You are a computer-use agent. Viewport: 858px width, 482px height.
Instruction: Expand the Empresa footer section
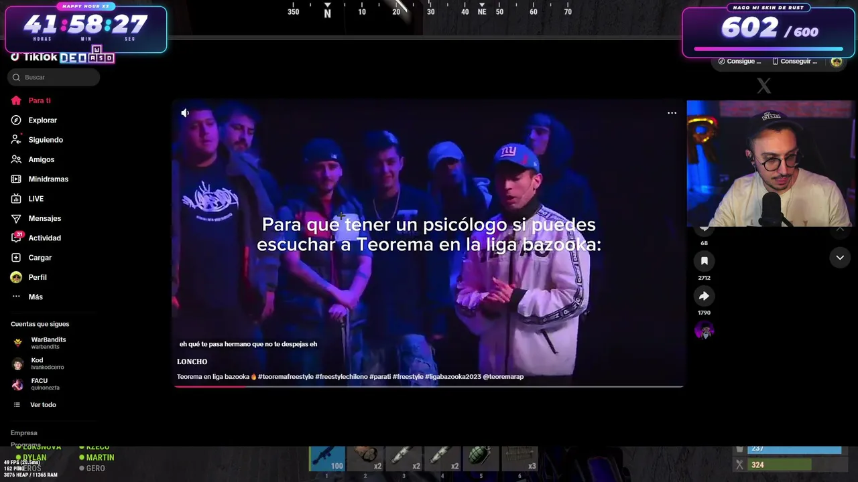(x=24, y=433)
